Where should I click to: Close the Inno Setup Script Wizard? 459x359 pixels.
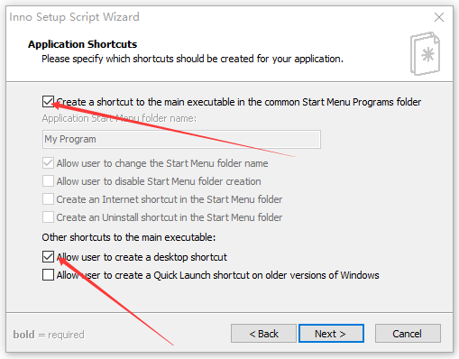pos(439,17)
